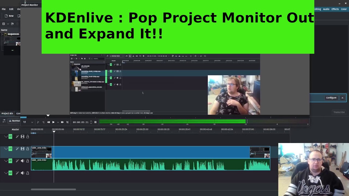Open play options dropdown arrow beside play
Viewport: 349px width, 196px height.
tap(58, 122)
